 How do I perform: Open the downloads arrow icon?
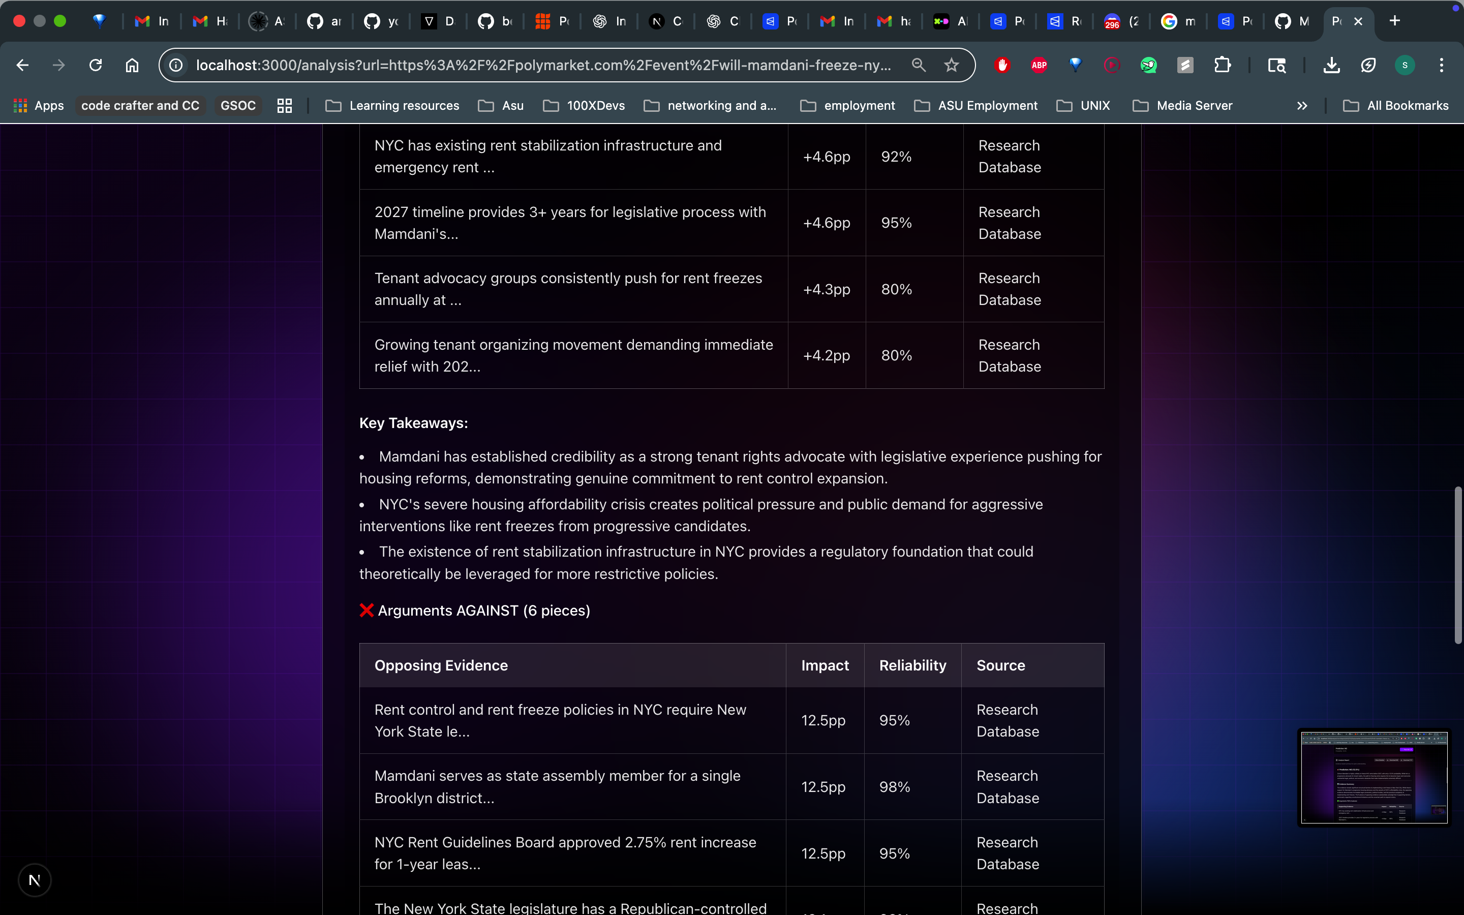tap(1331, 65)
